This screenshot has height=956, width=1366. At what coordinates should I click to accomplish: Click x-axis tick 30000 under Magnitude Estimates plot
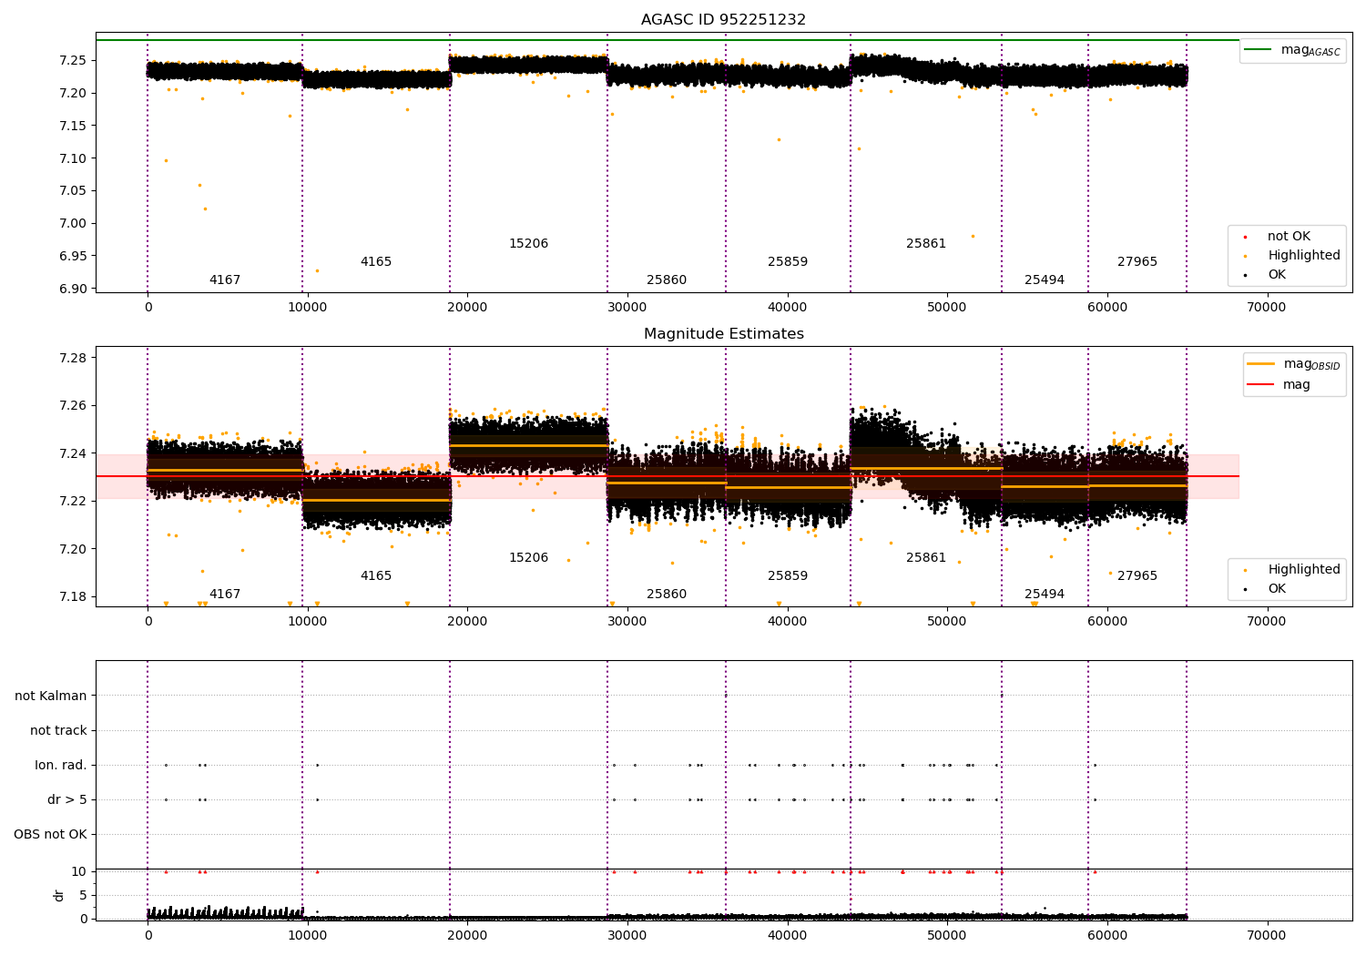pyautogui.click(x=627, y=622)
